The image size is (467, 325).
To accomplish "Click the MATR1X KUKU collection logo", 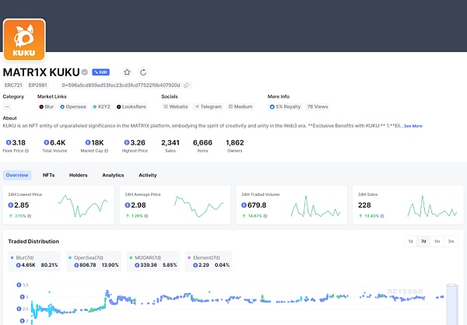I will click(x=24, y=40).
